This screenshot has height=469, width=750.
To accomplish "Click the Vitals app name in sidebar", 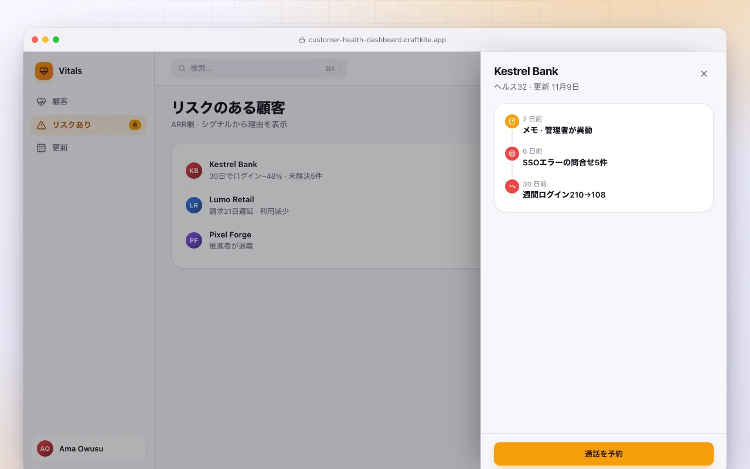I will pyautogui.click(x=70, y=71).
